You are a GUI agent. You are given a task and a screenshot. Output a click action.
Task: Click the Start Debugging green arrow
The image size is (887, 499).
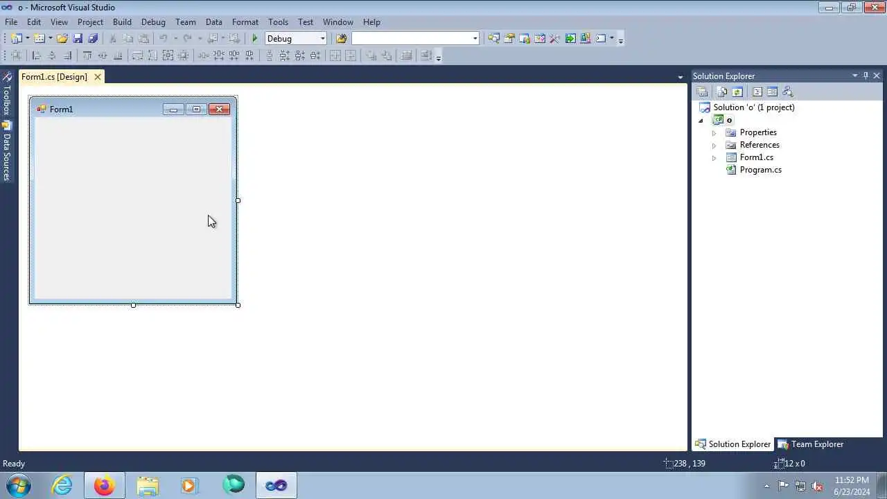255,39
